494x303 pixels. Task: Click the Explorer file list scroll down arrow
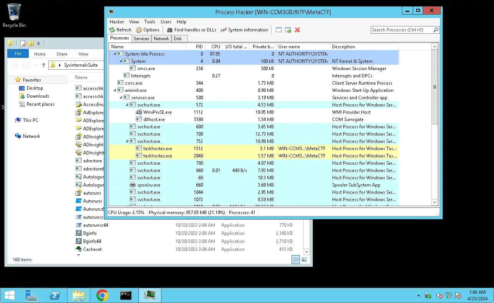pyautogui.click(x=306, y=252)
